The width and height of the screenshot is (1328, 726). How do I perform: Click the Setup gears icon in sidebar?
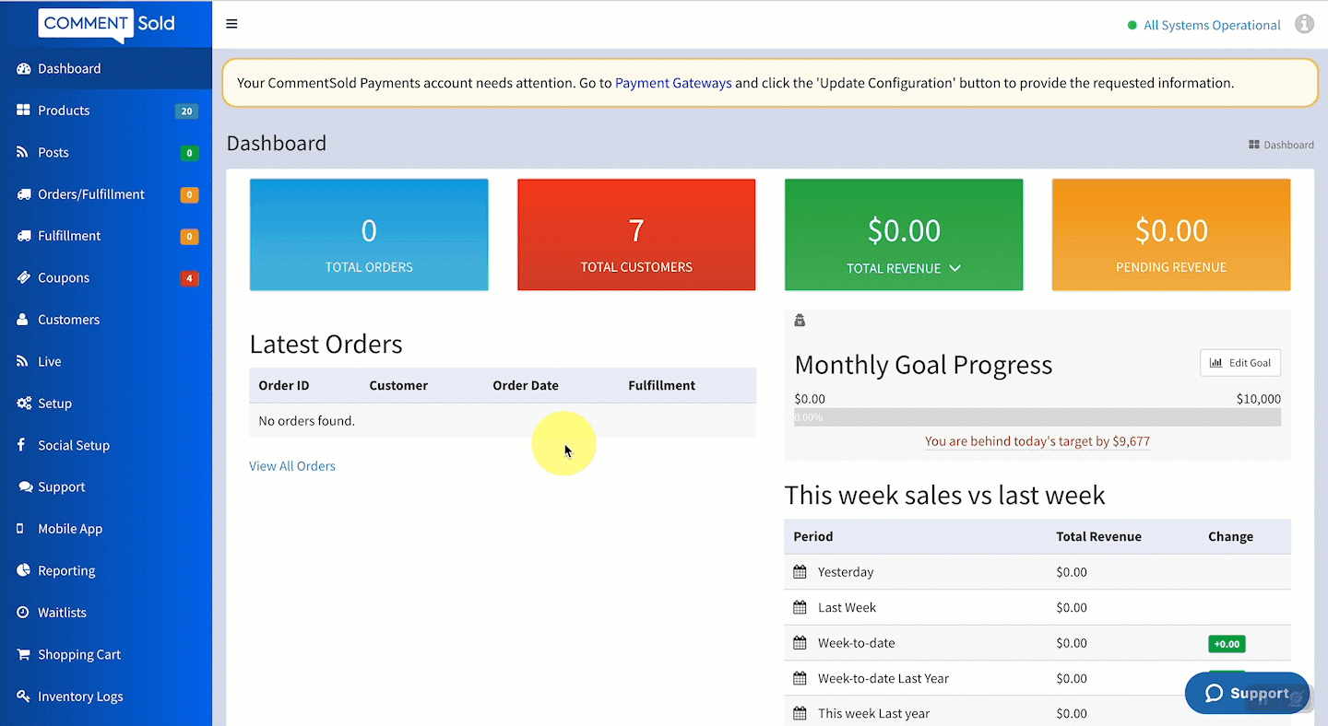point(24,404)
